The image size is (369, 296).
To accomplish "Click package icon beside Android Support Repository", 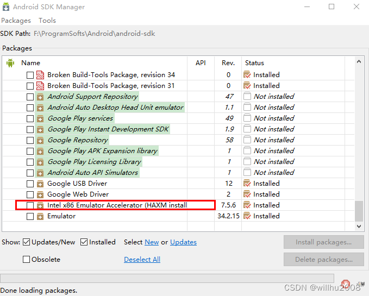I will coord(40,97).
